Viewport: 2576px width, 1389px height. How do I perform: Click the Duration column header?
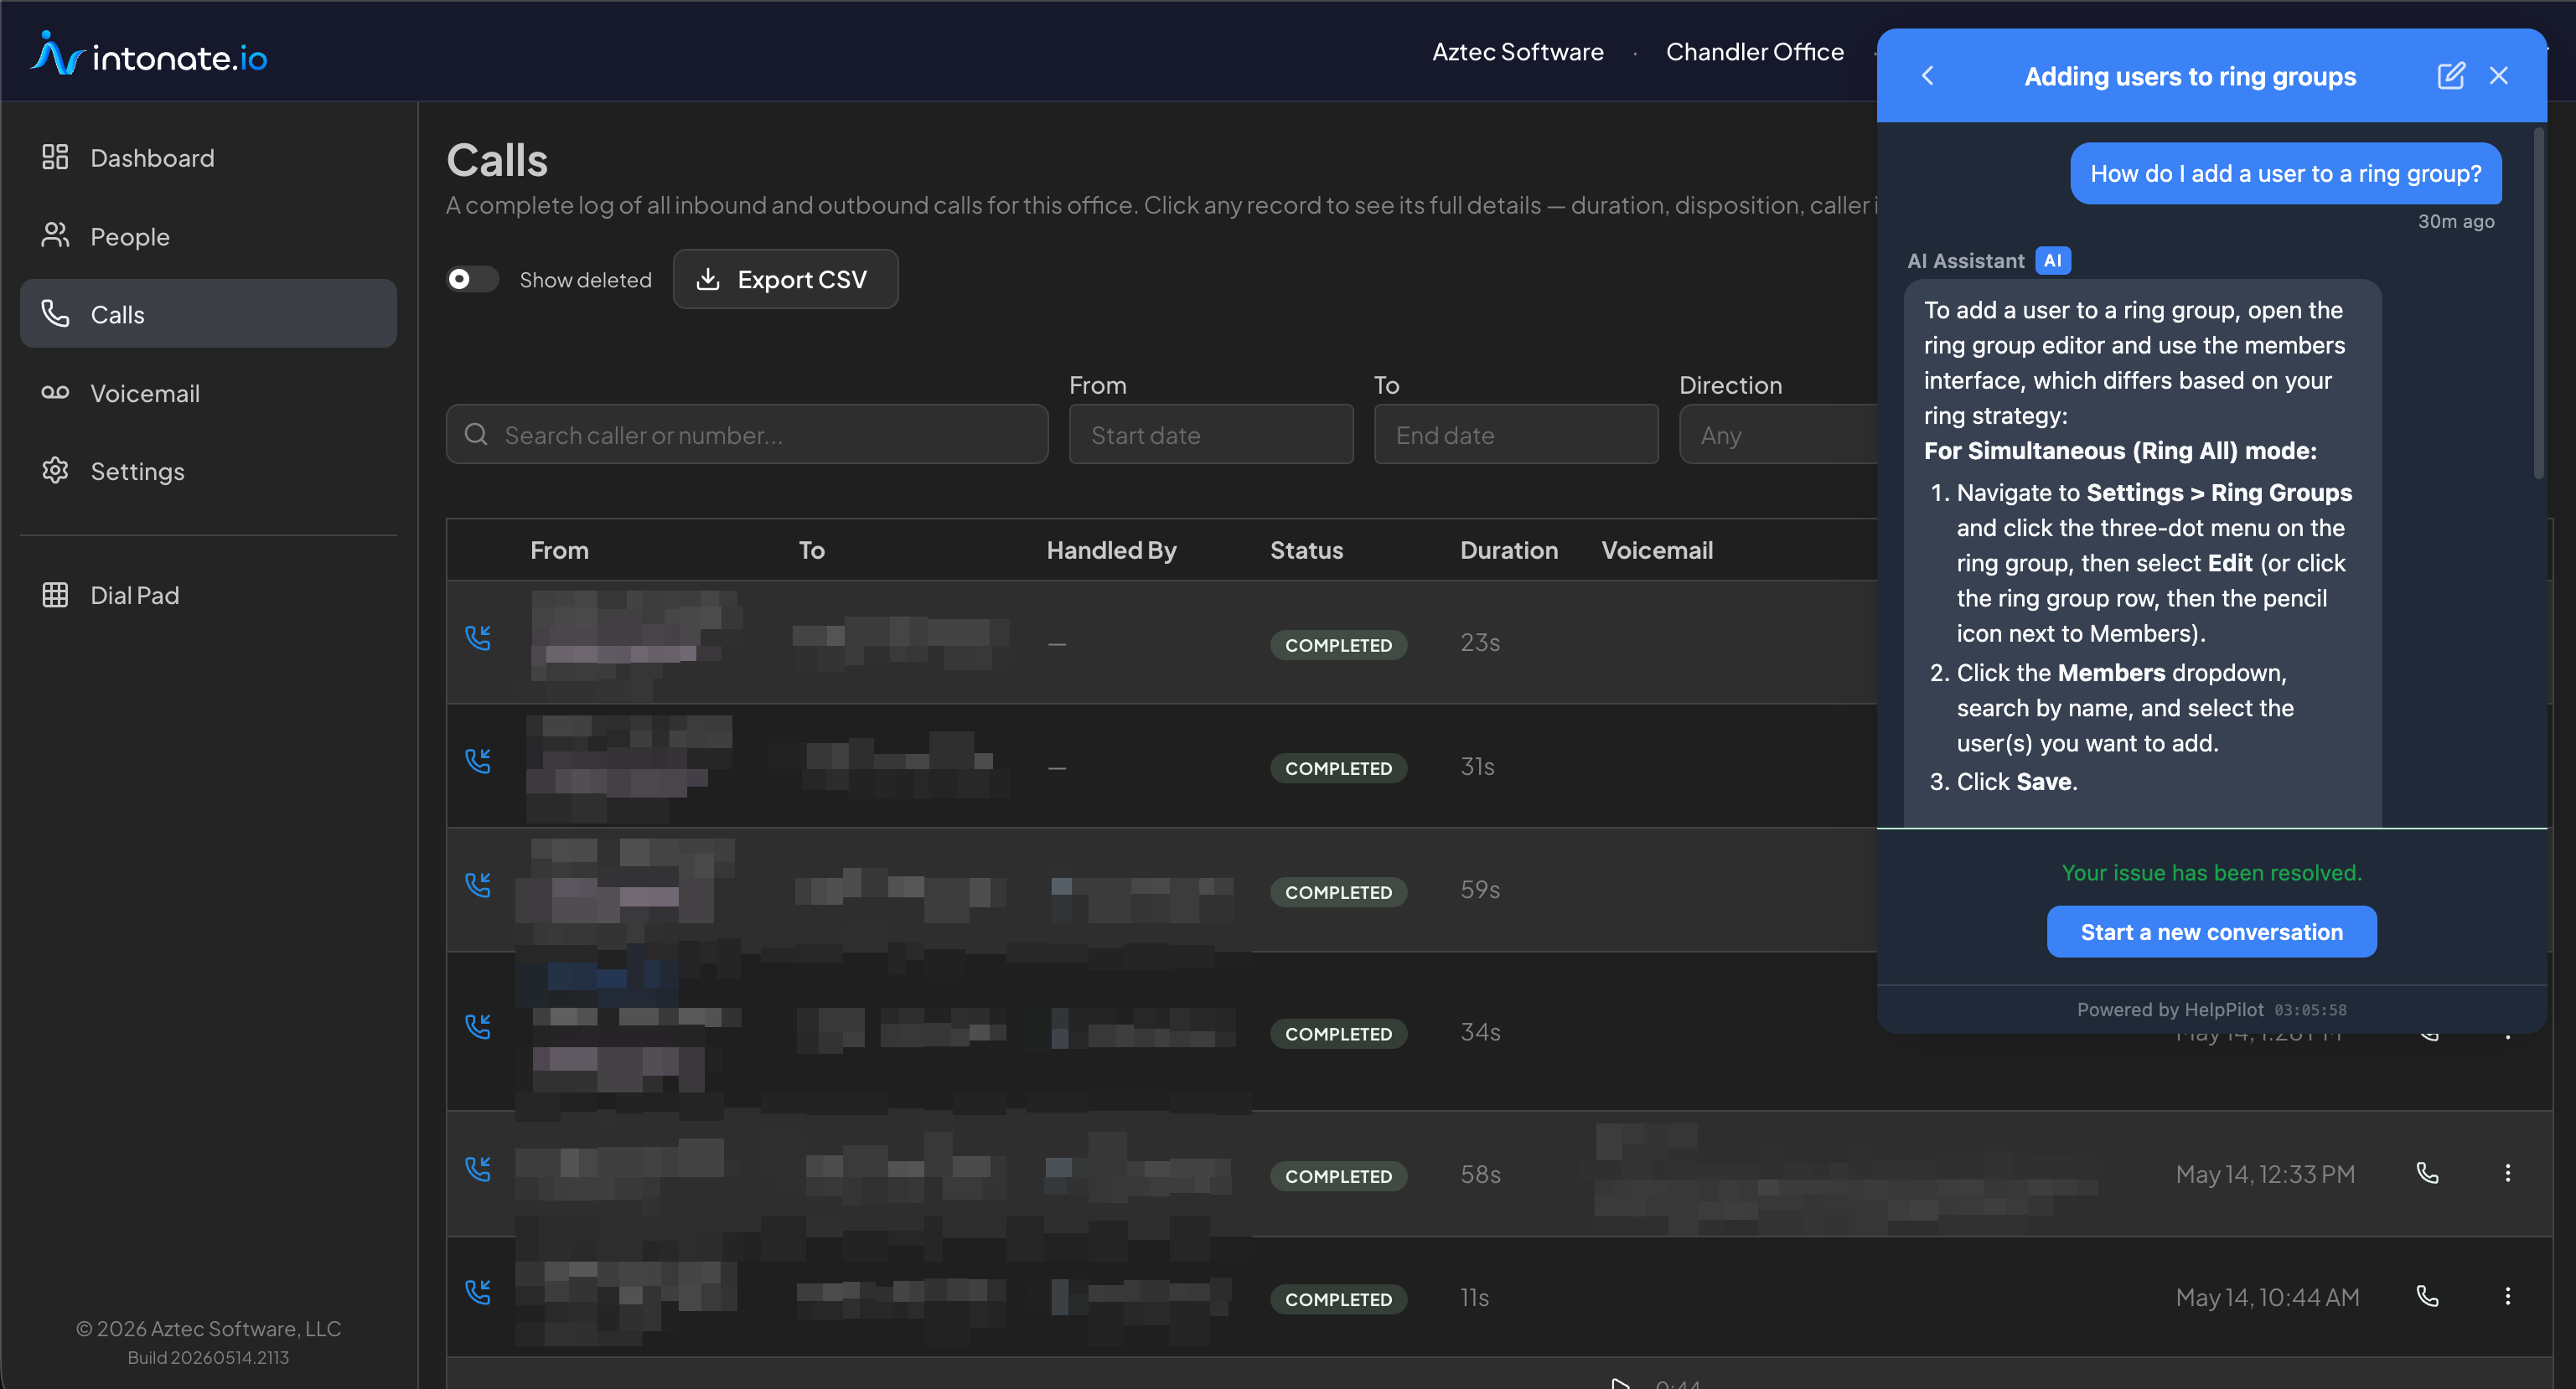click(x=1509, y=550)
